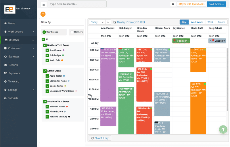The height and width of the screenshot is (147, 230).
Task: Click the Field Promax logo
Action: coord(10,9)
